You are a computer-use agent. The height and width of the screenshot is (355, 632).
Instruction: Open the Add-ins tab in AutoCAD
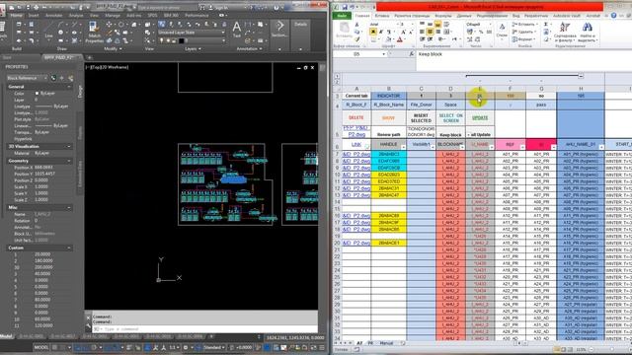(134, 16)
